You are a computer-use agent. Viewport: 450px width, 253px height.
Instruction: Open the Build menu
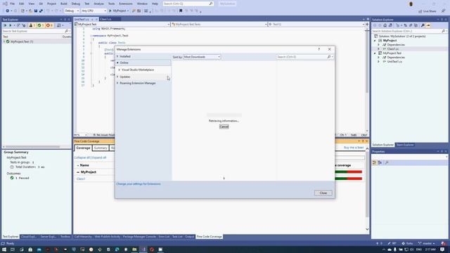[64, 4]
